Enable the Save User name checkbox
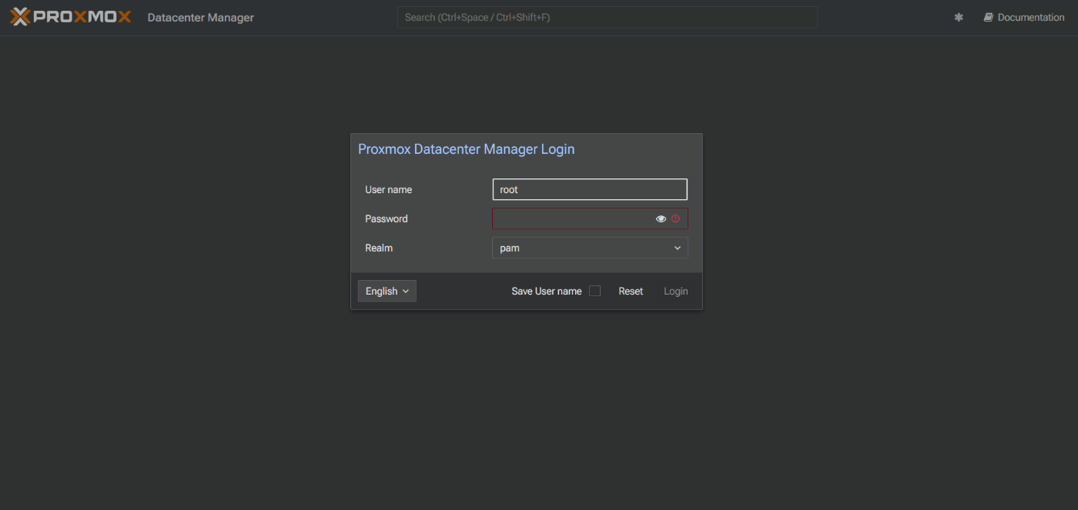Screen dimensions: 1078x510 (x=594, y=291)
